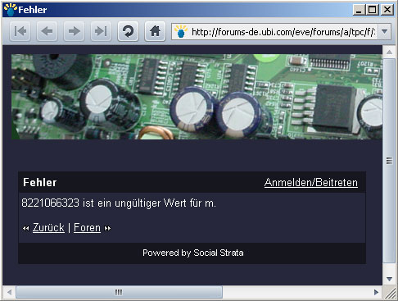The image size is (398, 301).
Task: Navigate forward with the right arrow
Action: pos(74,31)
